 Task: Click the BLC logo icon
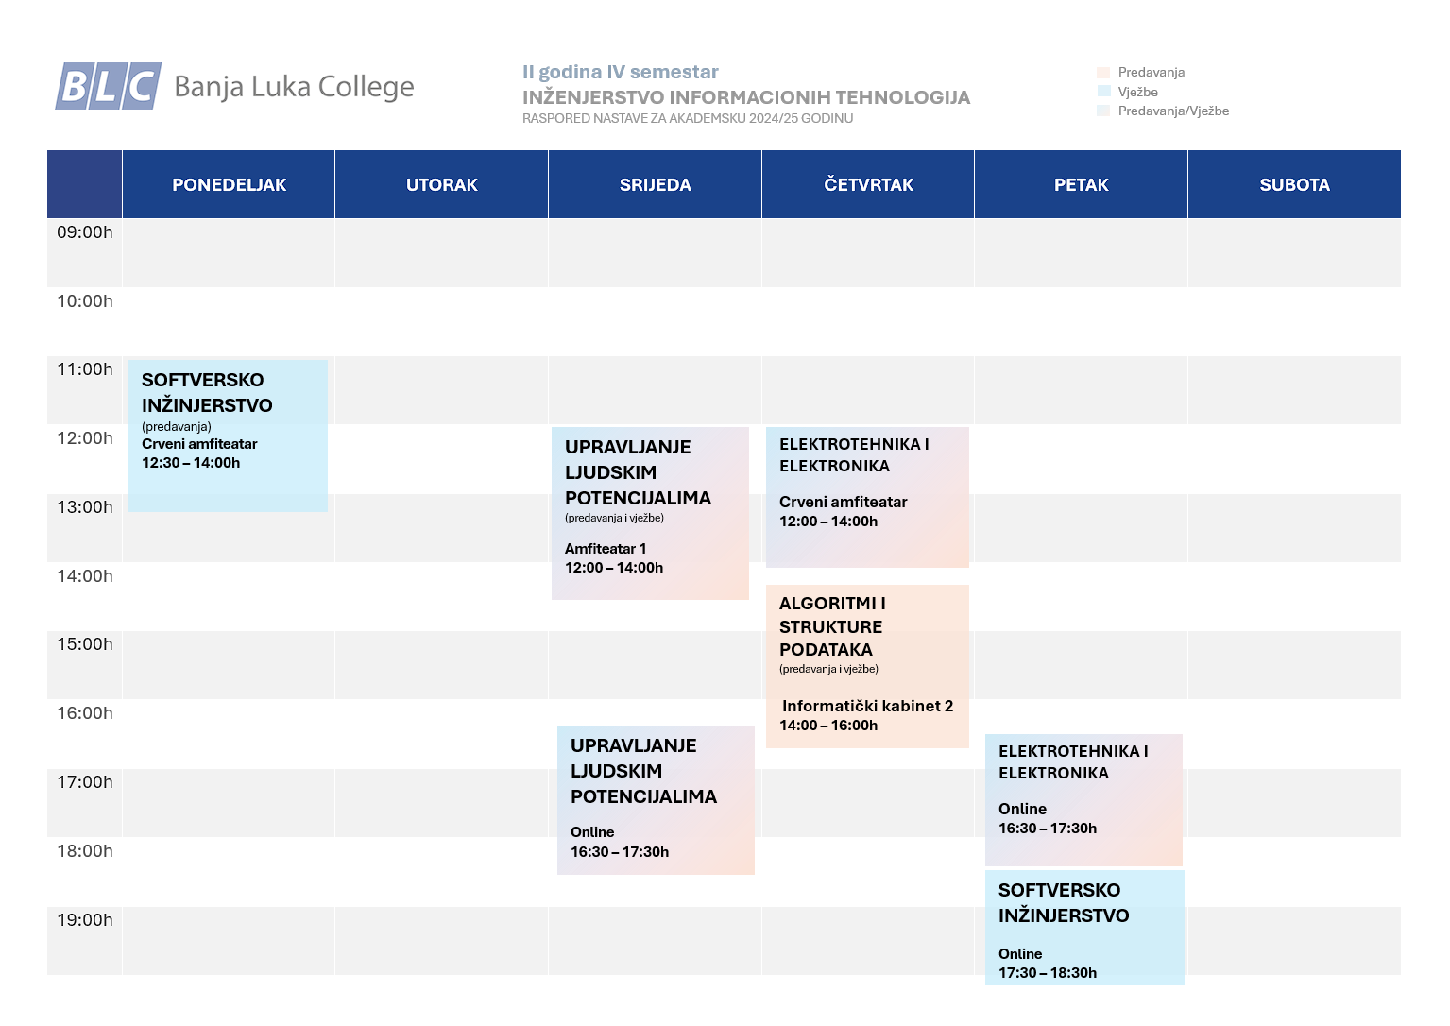point(108,86)
